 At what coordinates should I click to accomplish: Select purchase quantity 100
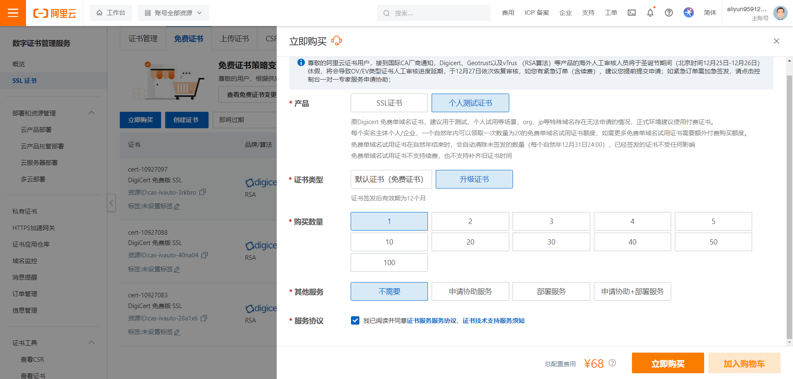(x=389, y=262)
